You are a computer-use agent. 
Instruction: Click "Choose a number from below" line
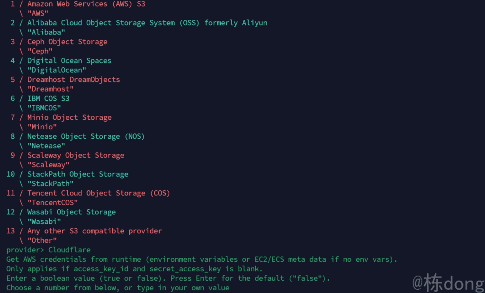118,288
